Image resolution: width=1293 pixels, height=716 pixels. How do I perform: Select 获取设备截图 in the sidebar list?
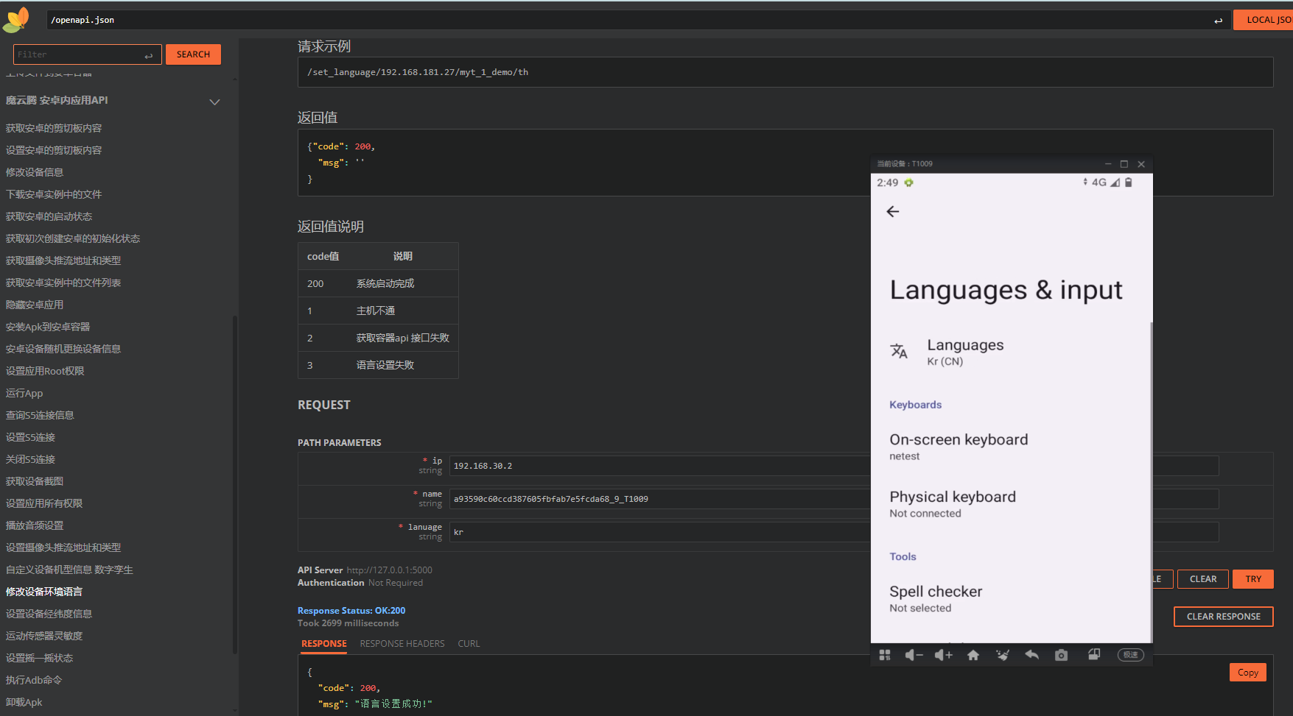click(35, 481)
